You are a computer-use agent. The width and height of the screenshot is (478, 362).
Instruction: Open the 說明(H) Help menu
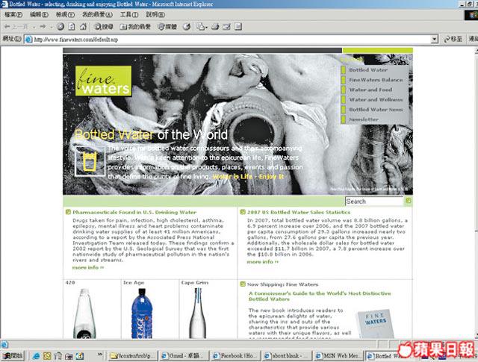point(155,15)
